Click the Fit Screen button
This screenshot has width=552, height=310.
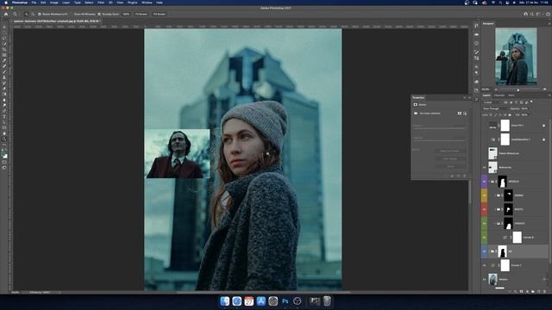tap(141, 14)
